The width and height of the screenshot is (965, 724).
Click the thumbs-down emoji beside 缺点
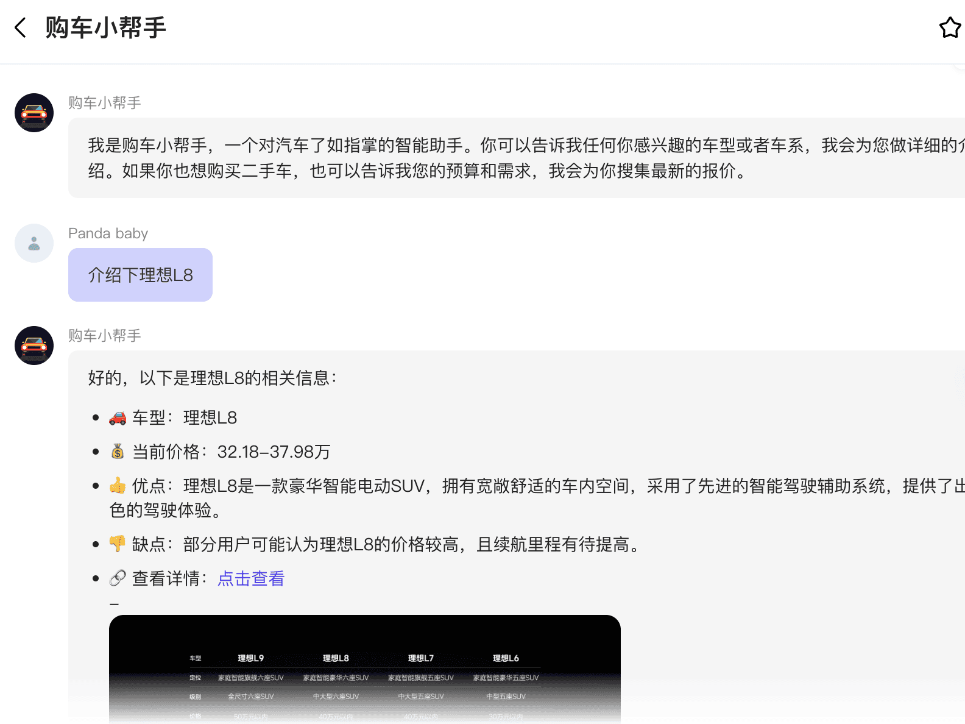pos(118,544)
